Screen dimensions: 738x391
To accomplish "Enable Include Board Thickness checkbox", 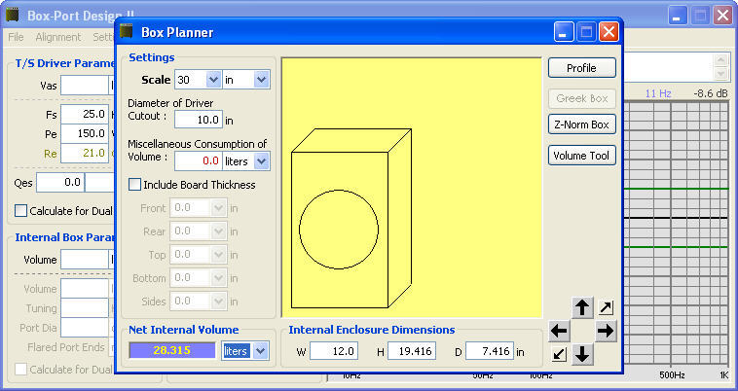I will coord(135,185).
